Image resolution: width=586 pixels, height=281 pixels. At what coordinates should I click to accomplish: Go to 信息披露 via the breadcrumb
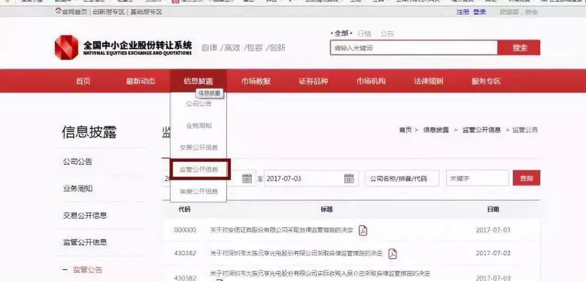tap(436, 130)
